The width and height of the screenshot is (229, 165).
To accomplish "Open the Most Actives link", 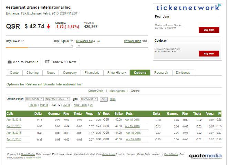I will 117,91.
